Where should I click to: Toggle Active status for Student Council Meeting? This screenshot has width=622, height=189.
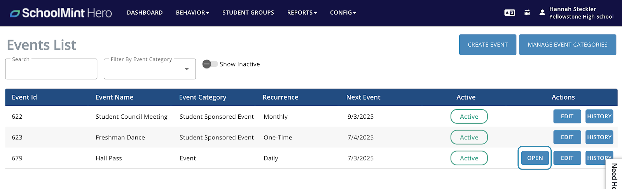coord(469,116)
